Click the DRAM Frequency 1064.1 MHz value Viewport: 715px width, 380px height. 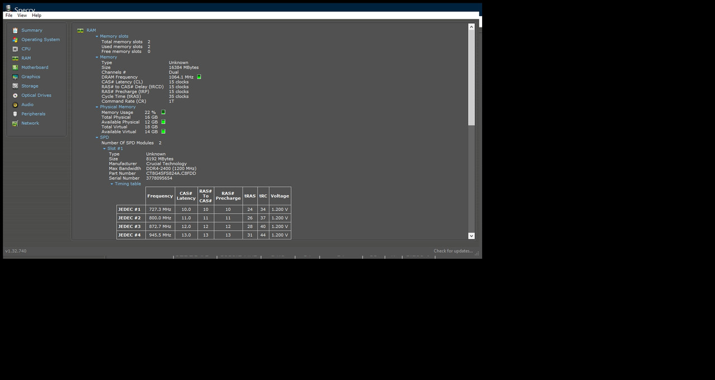click(181, 77)
